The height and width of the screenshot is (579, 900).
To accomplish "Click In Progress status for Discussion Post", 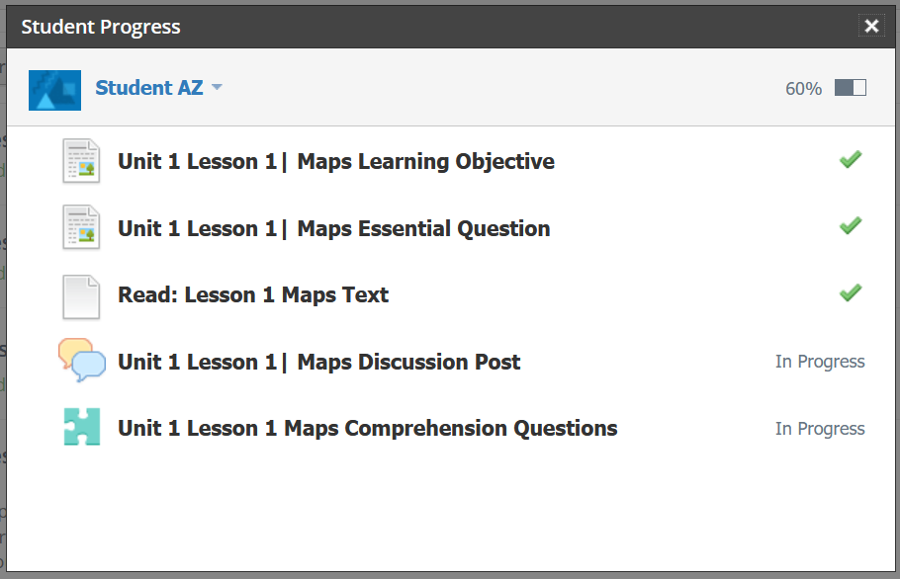I will tap(820, 362).
